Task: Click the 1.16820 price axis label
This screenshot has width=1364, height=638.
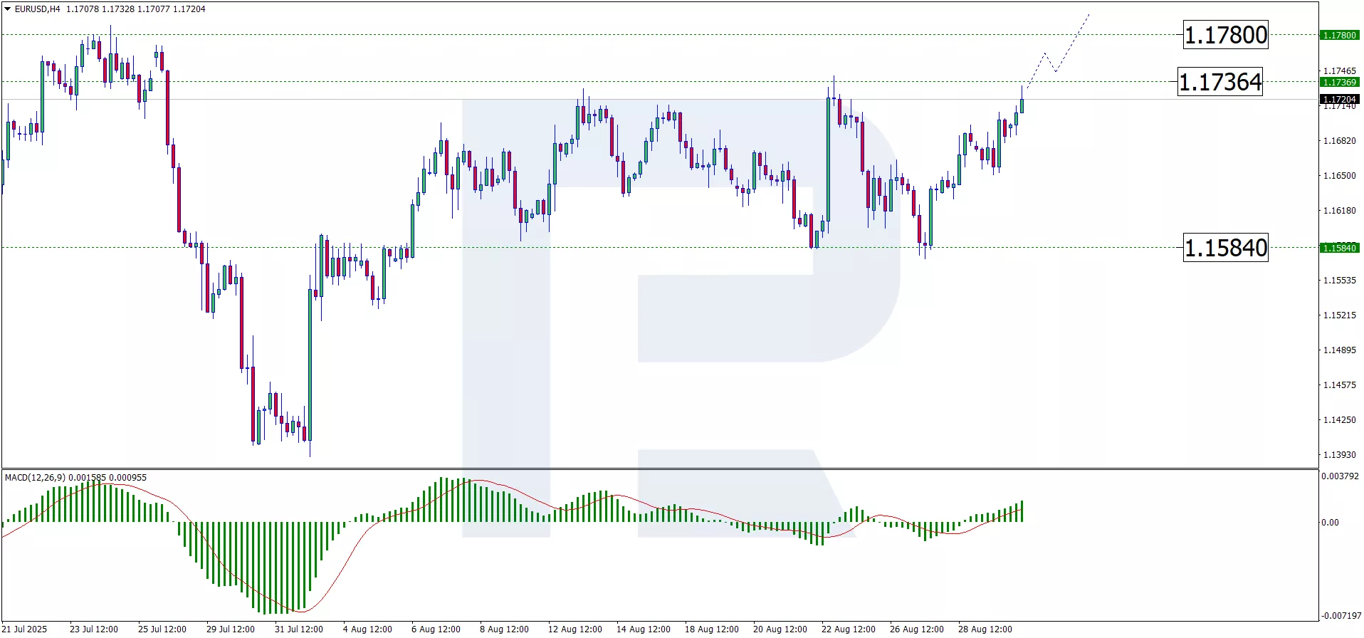Action: click(1339, 141)
